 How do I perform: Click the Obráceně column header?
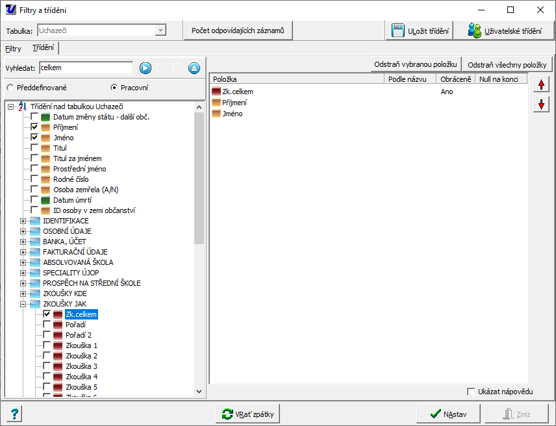click(x=455, y=79)
